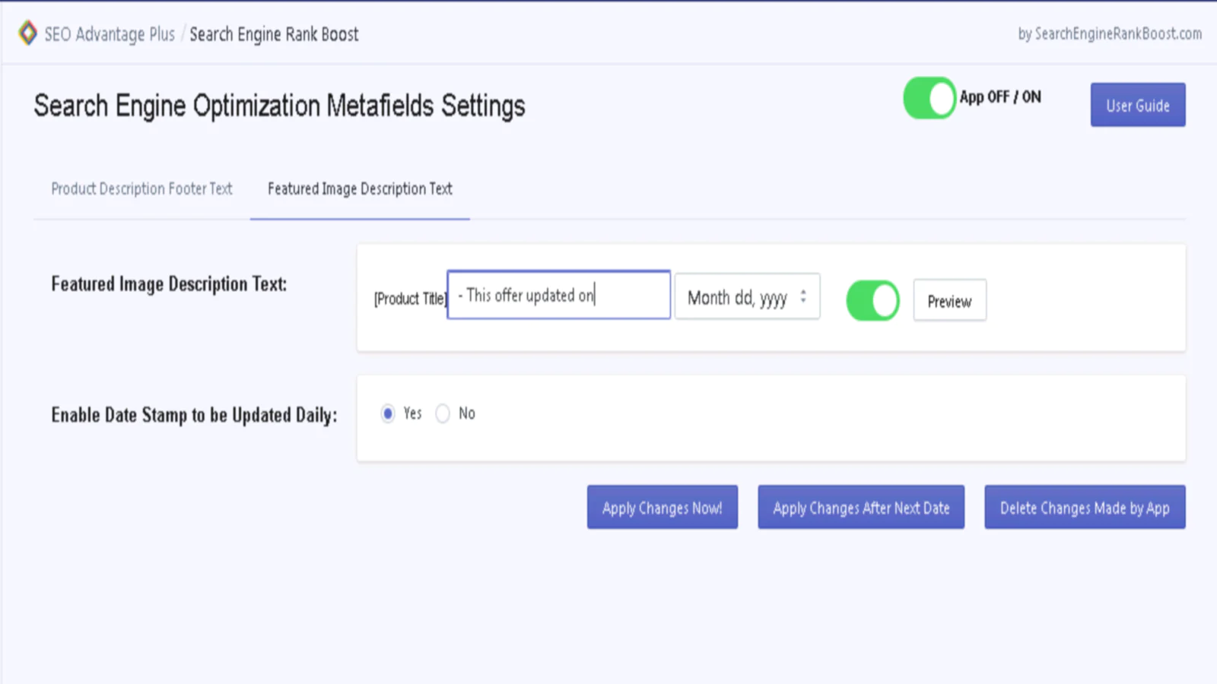Click the [Product Title] prefix label

tap(409, 299)
